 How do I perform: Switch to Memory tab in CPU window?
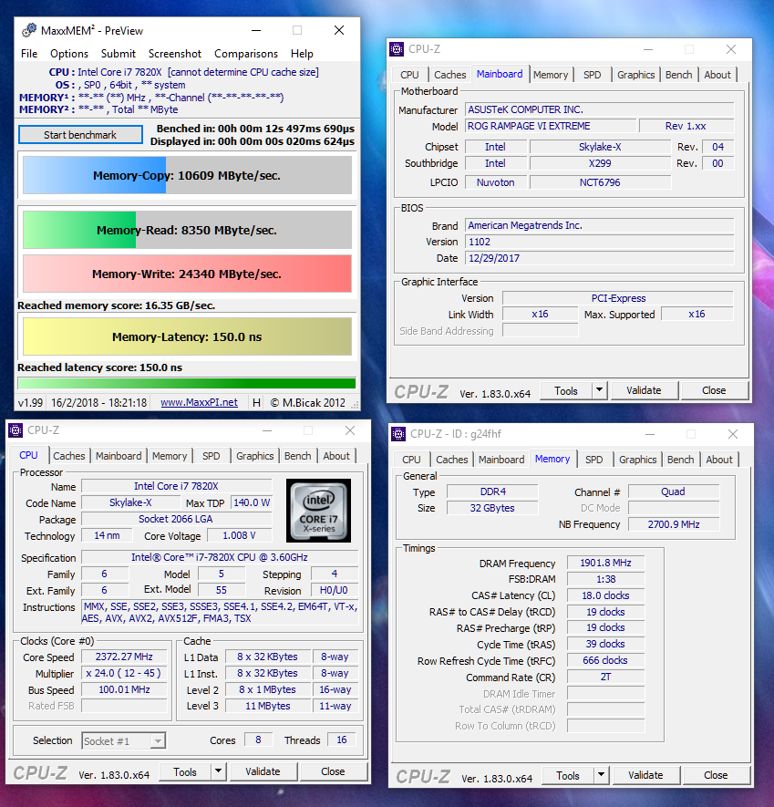(170, 456)
